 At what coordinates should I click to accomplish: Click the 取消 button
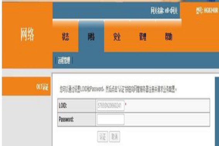point(115,136)
